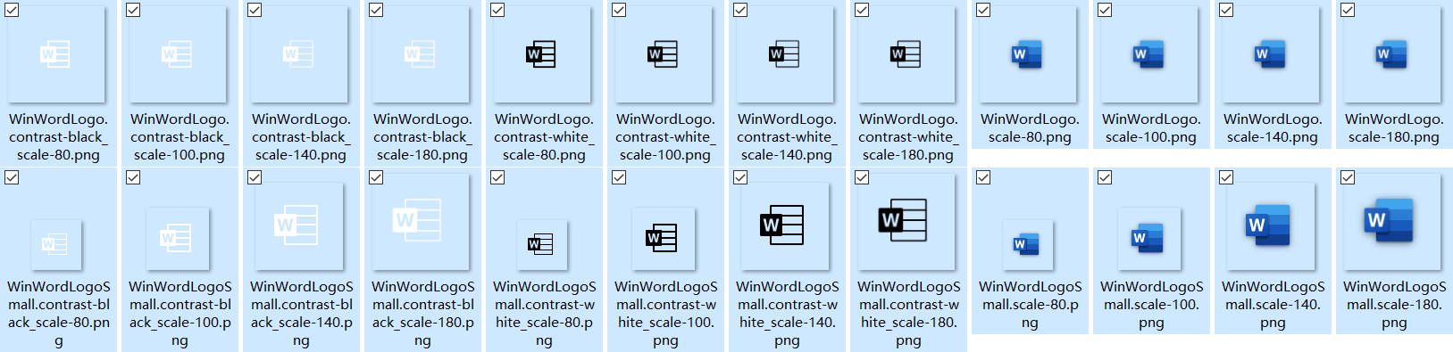Select WinWordLogoSmall.contrast-black_scale-80.png thumbnail icon
Image resolution: width=1453 pixels, height=352 pixels.
(x=55, y=244)
